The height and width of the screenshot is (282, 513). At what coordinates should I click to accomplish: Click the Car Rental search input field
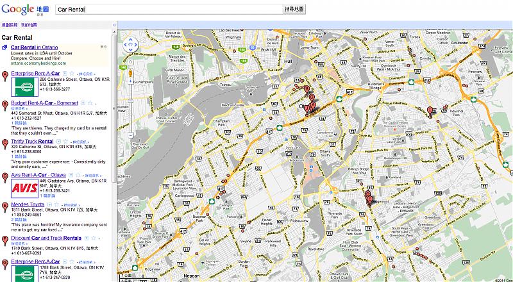(169, 10)
